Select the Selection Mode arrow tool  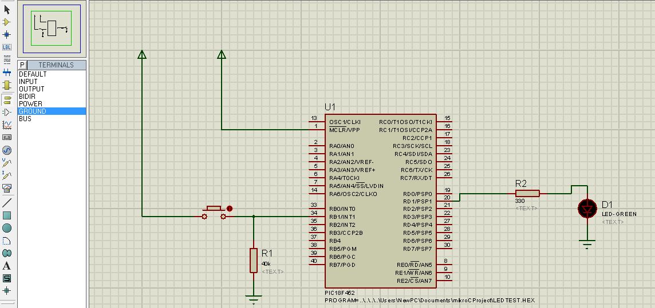[7, 10]
